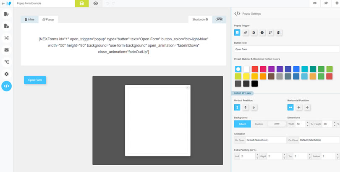Click the Height dimension input field
Image resolution: width=340 pixels, height=172 pixels.
[327, 124]
